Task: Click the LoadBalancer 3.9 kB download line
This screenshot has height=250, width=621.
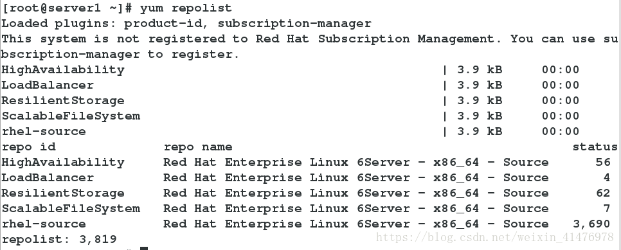Action: 291,85
